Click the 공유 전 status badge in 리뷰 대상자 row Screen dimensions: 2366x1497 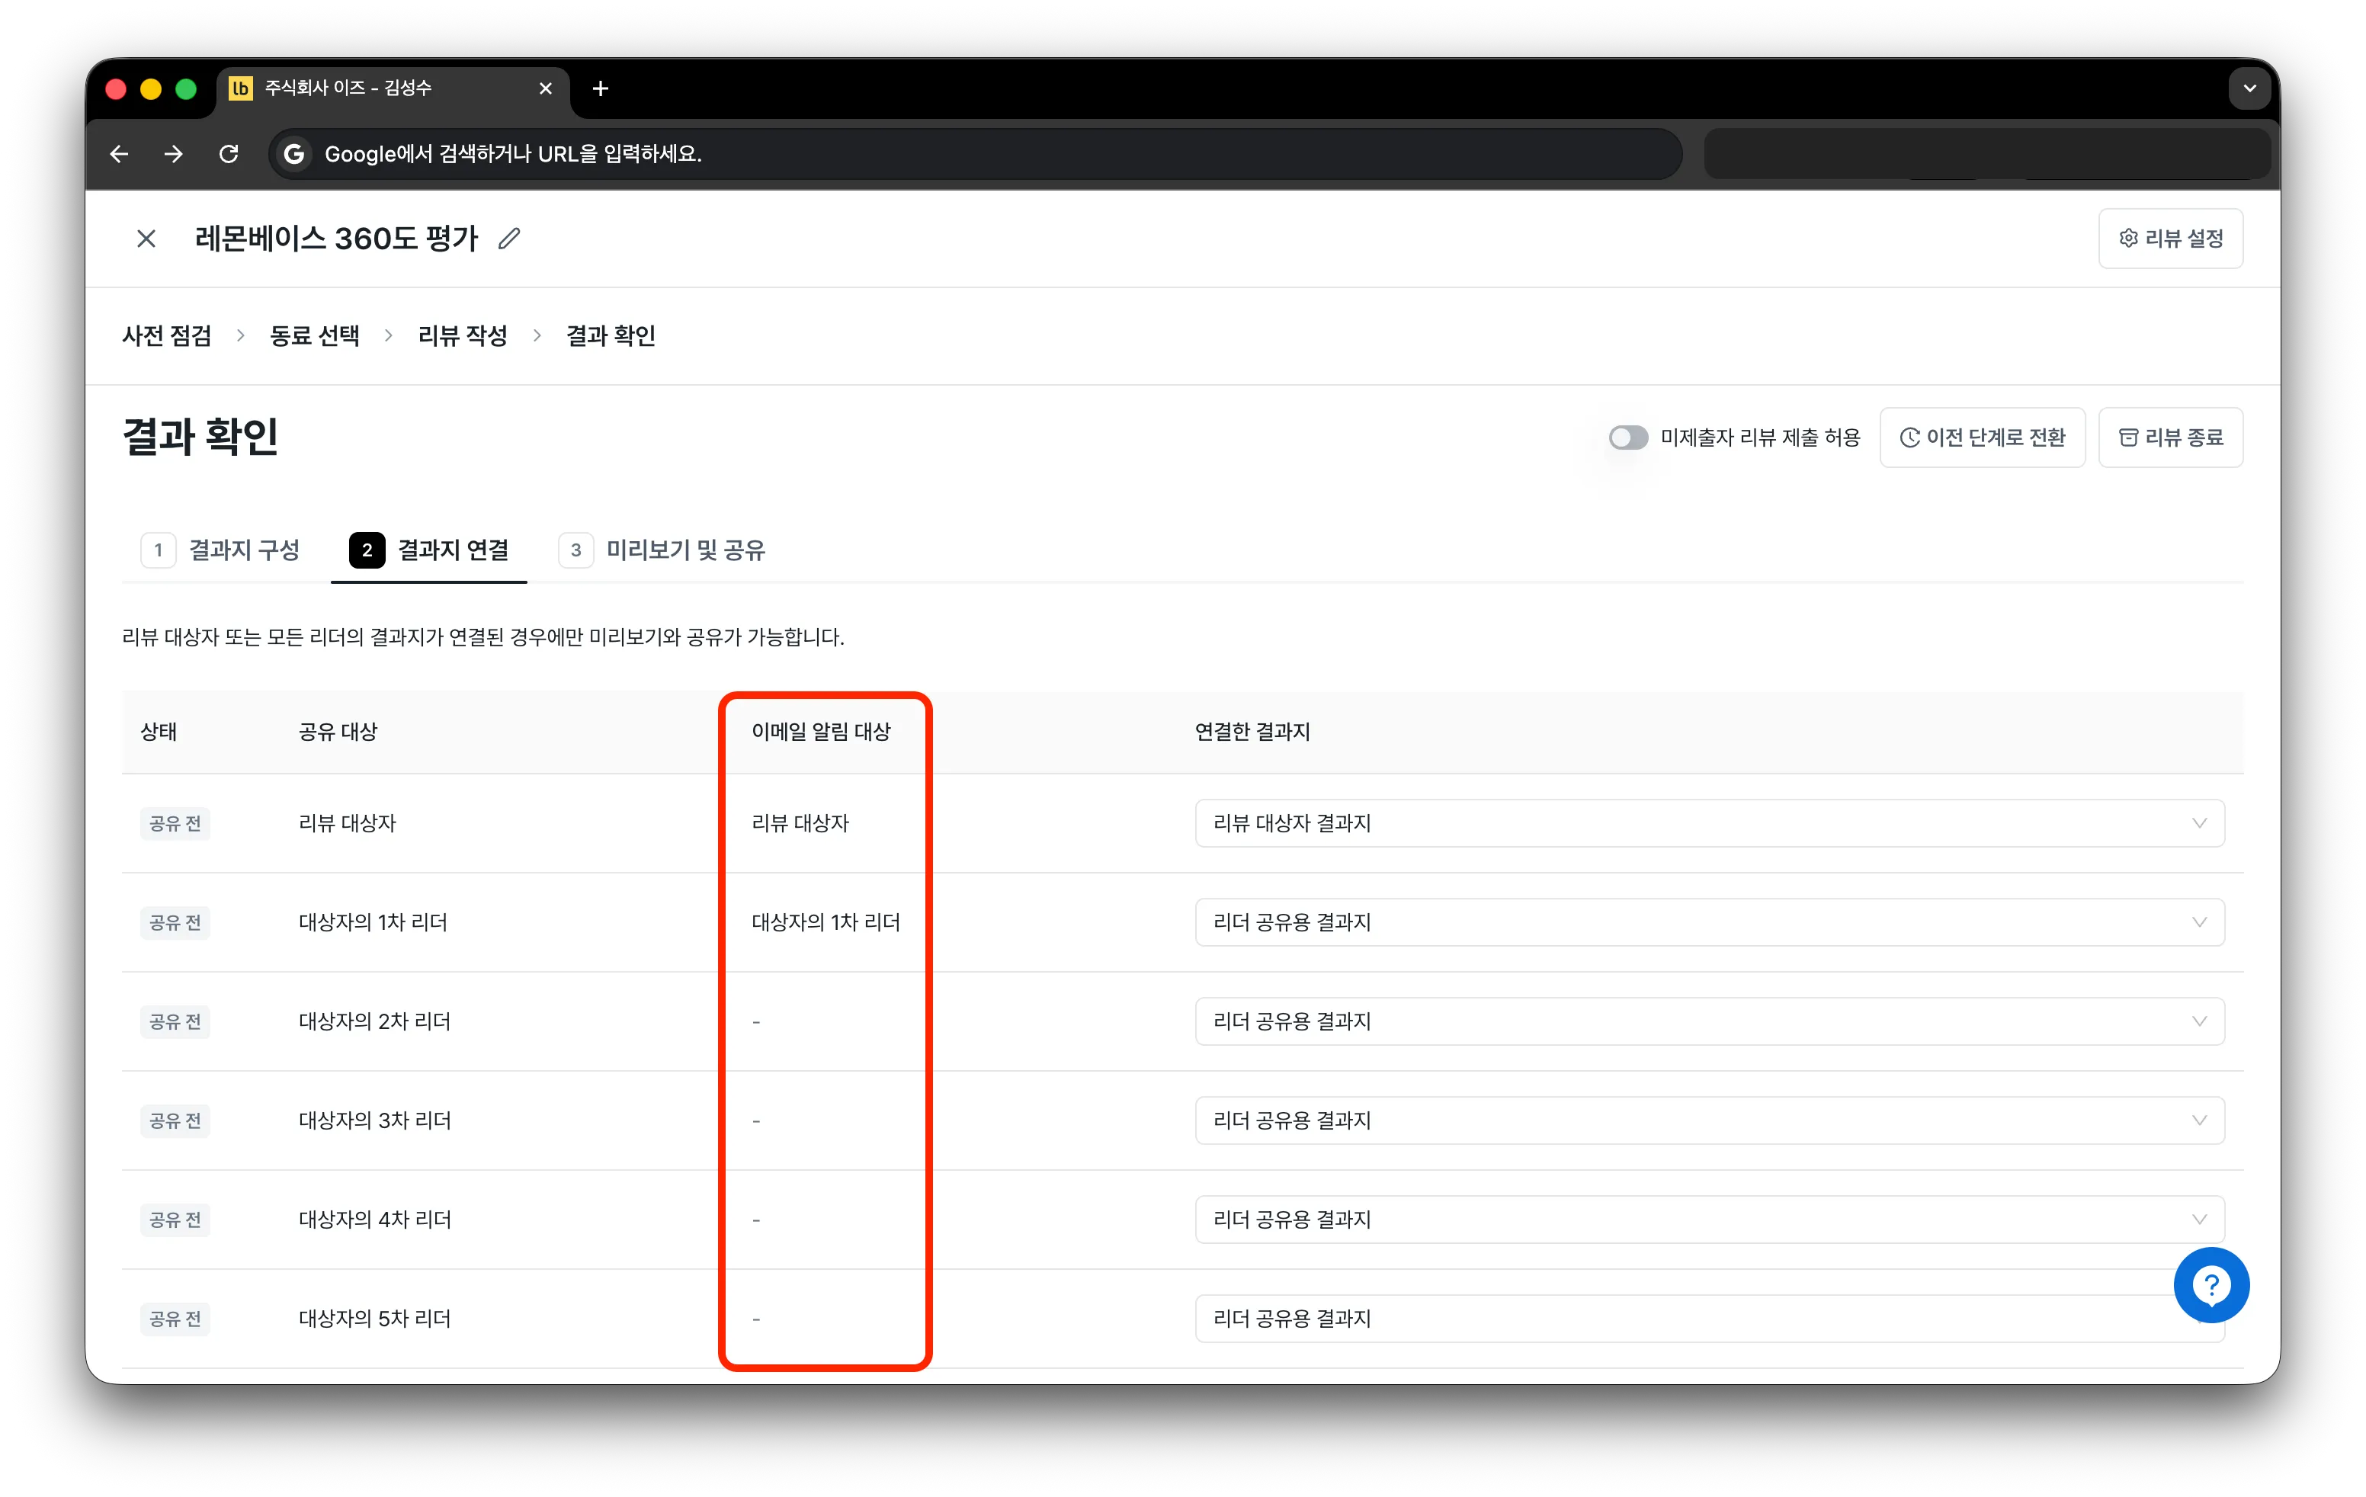pos(175,823)
